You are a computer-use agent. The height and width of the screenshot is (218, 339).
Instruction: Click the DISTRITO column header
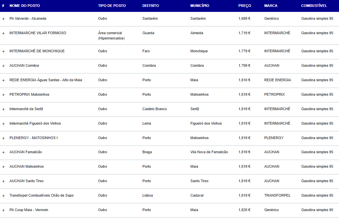pyautogui.click(x=150, y=6)
